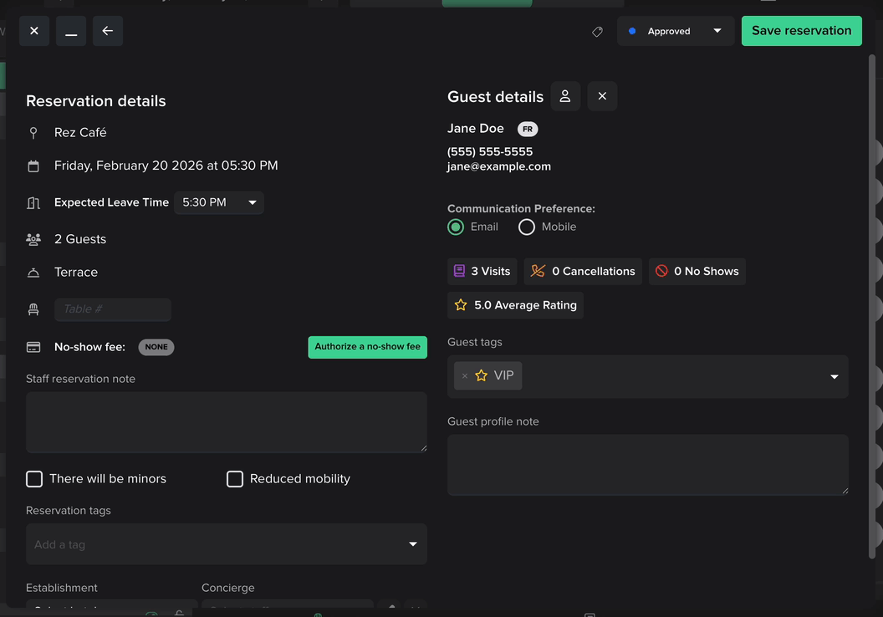The width and height of the screenshot is (883, 617).
Task: Click the tag icon near status
Action: pos(597,32)
